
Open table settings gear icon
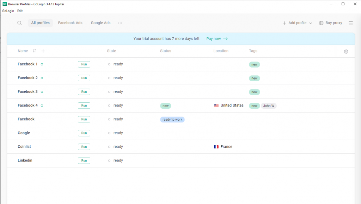point(346,52)
